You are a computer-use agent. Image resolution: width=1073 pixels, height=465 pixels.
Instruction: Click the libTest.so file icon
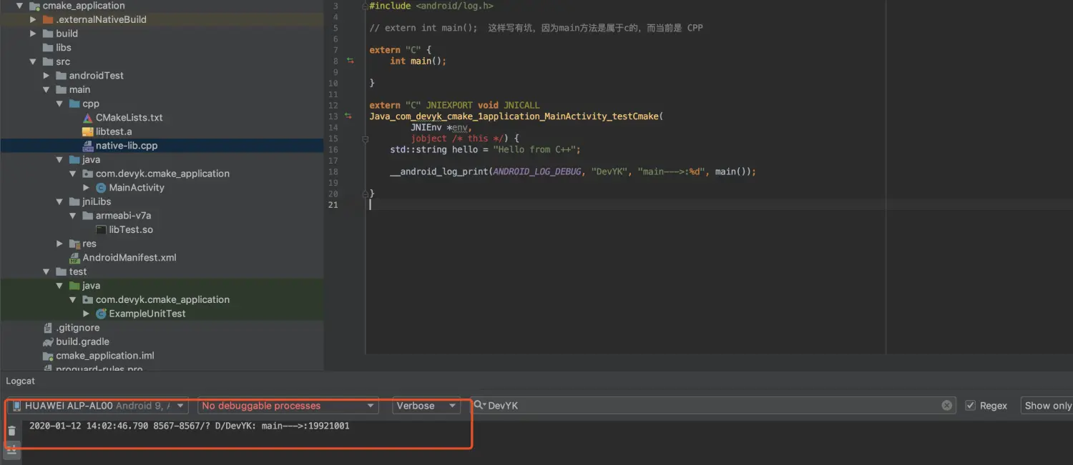coord(101,230)
